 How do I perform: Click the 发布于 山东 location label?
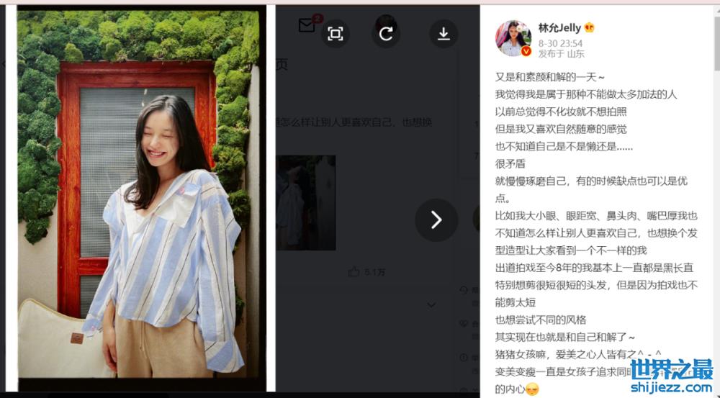pyautogui.click(x=562, y=54)
